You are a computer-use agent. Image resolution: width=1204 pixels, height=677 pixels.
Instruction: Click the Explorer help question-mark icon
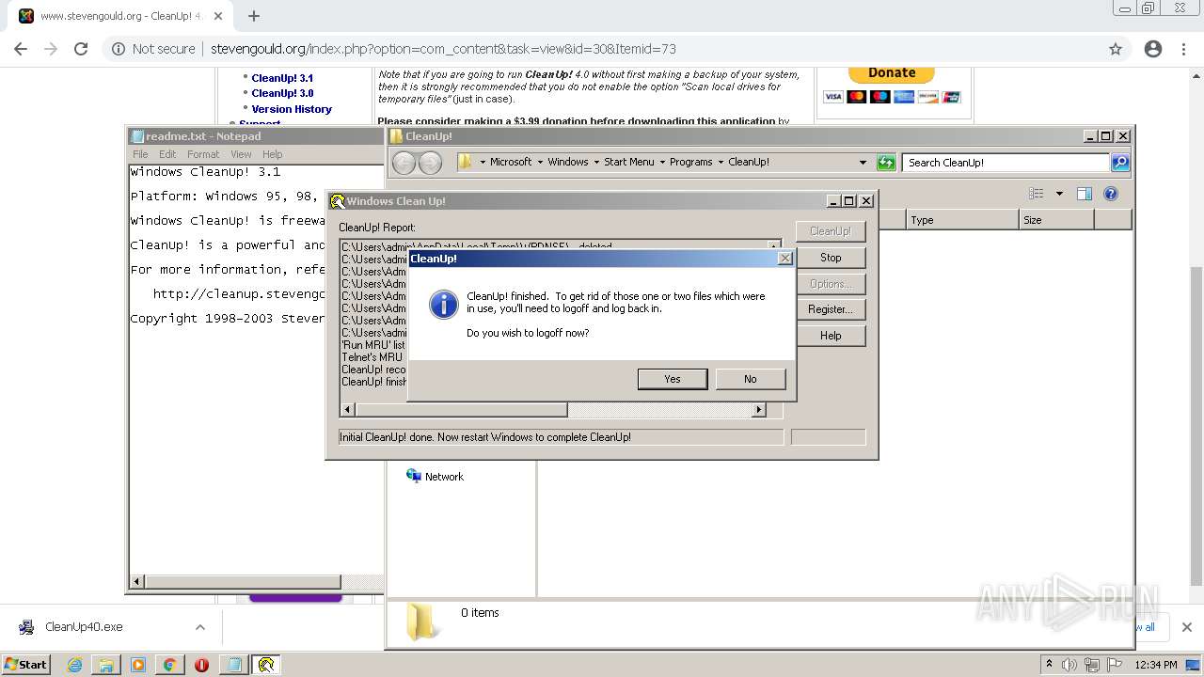pos(1111,194)
